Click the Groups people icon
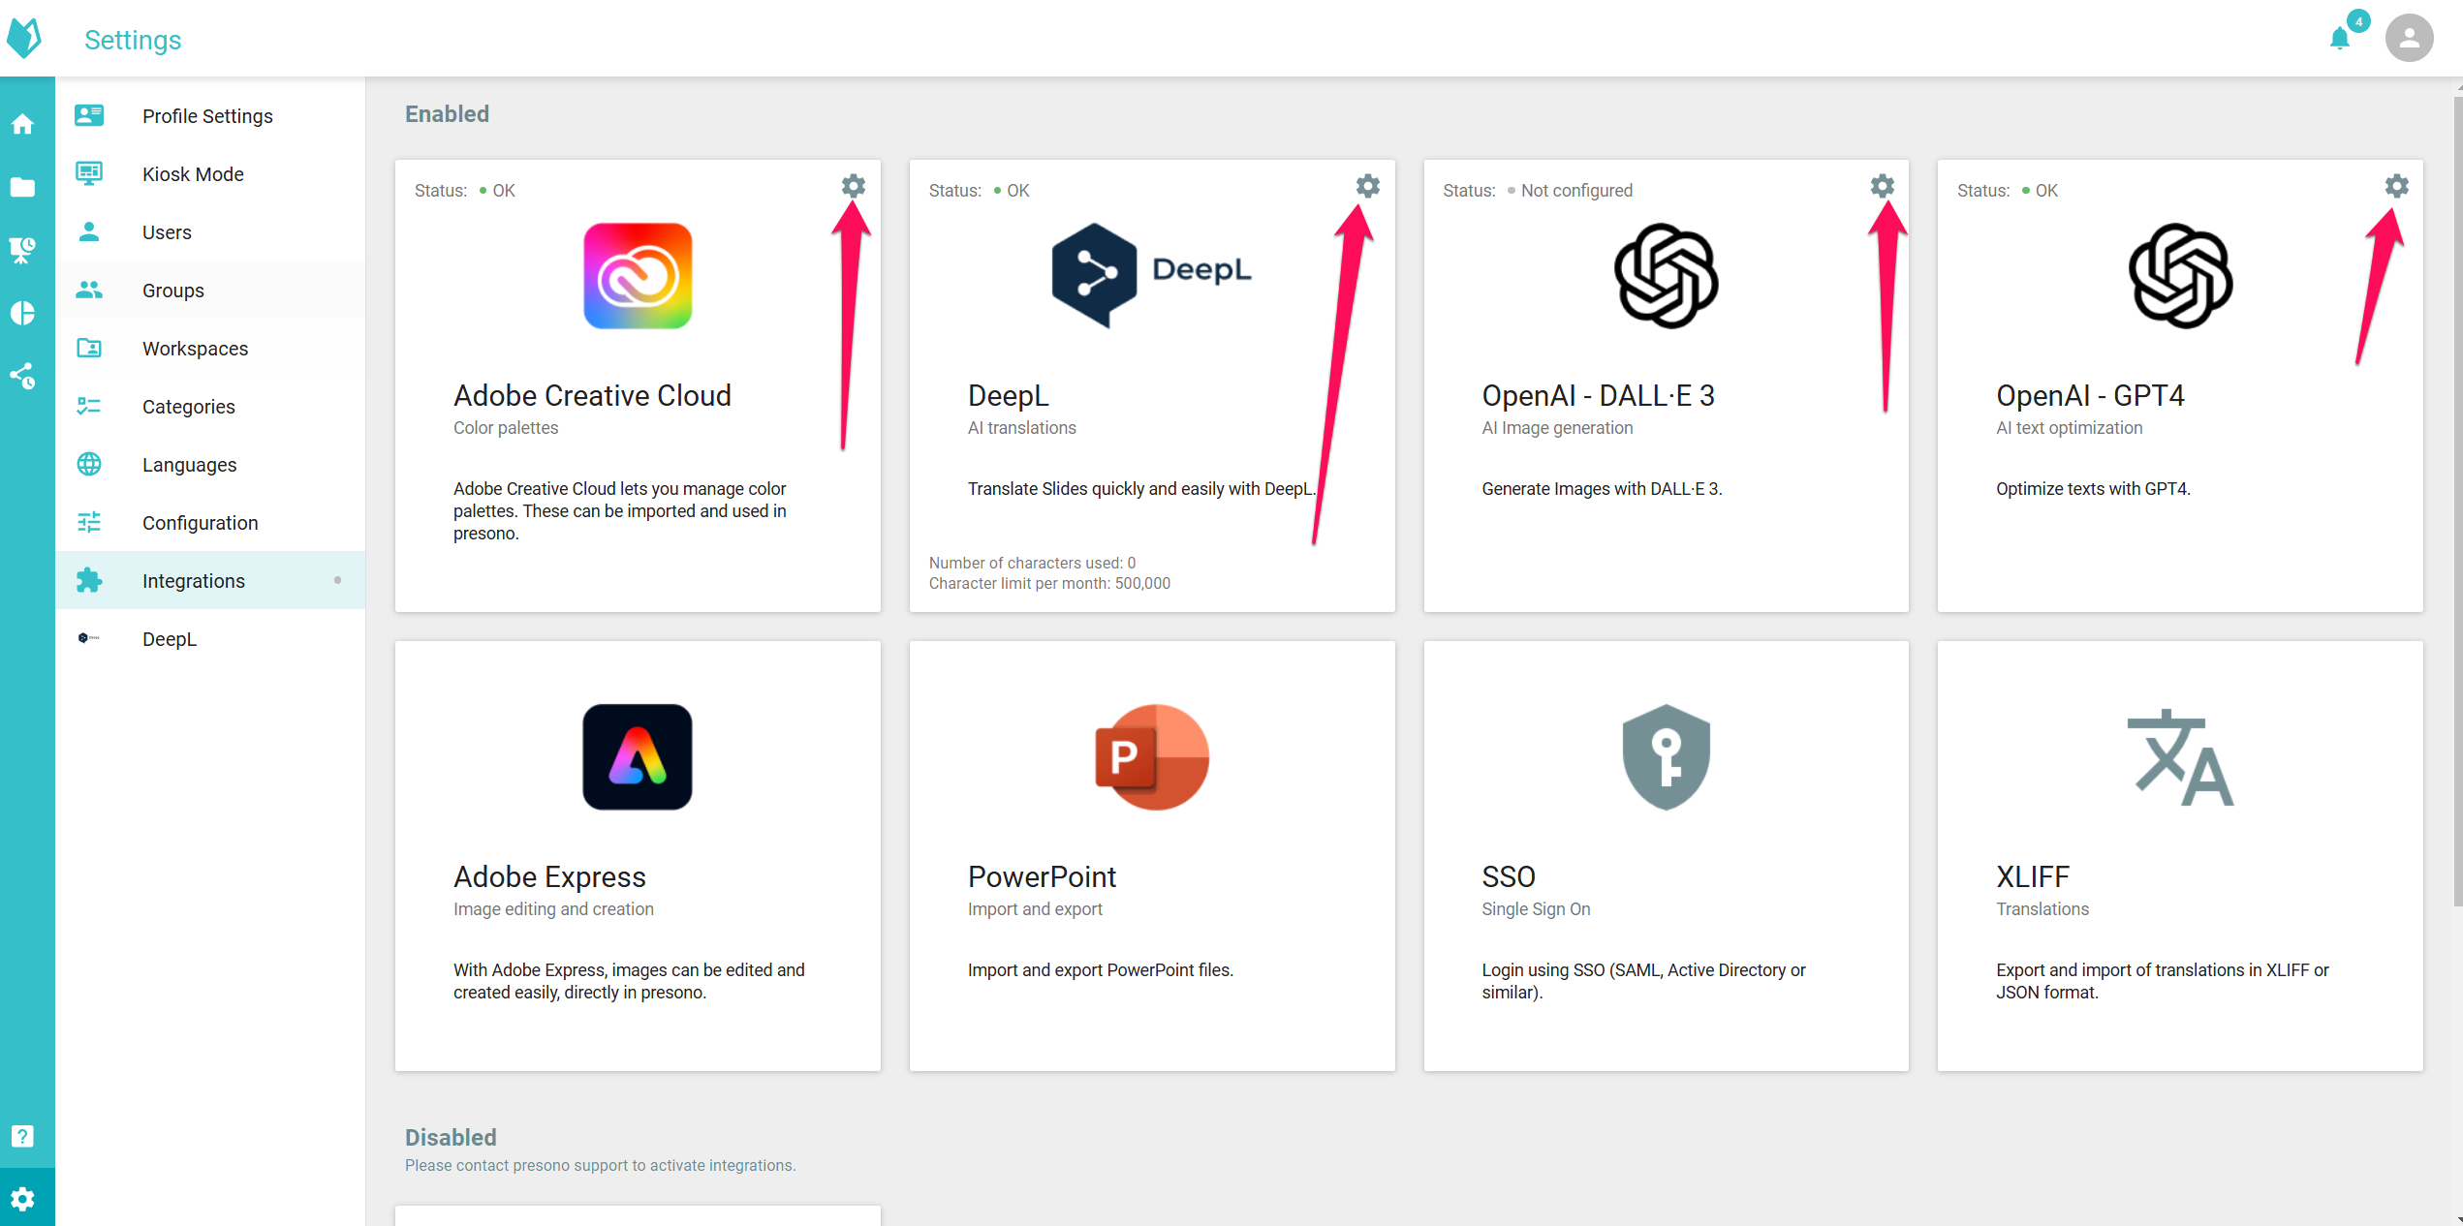This screenshot has width=2463, height=1226. tap(89, 290)
